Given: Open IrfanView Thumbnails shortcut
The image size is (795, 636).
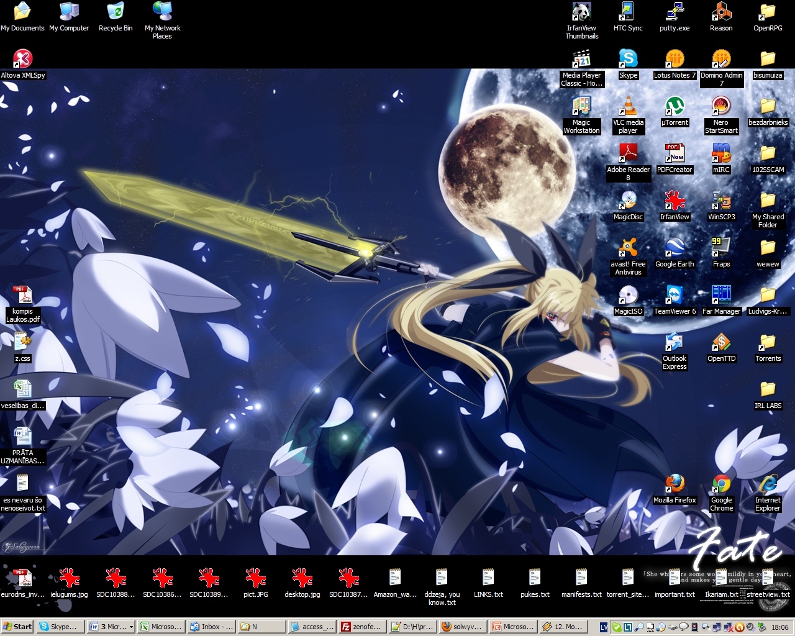Looking at the screenshot, I should pos(581,20).
